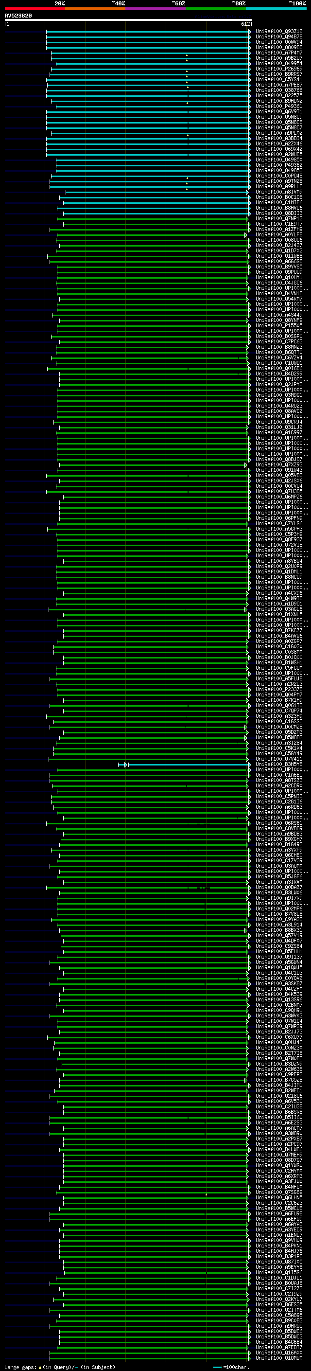
Task: Open hit UniRef100_Q0WV94
Action: 279,42
